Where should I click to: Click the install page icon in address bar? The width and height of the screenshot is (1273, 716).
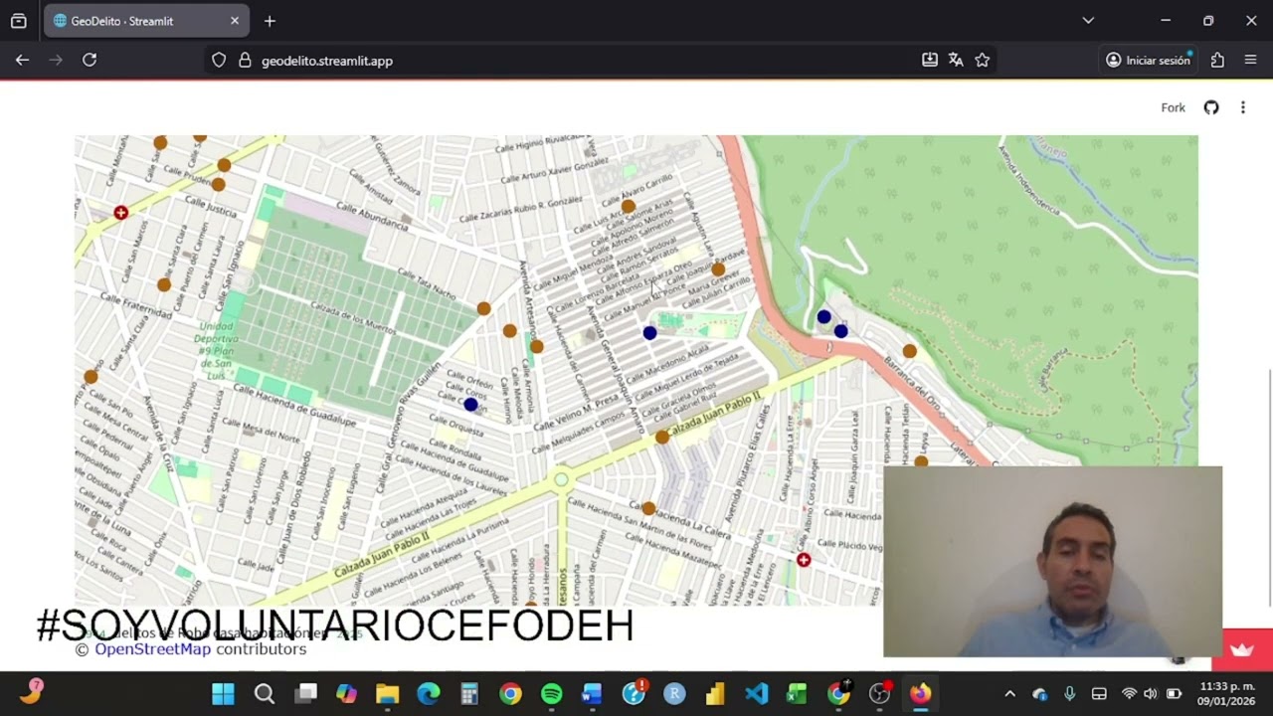(x=930, y=60)
